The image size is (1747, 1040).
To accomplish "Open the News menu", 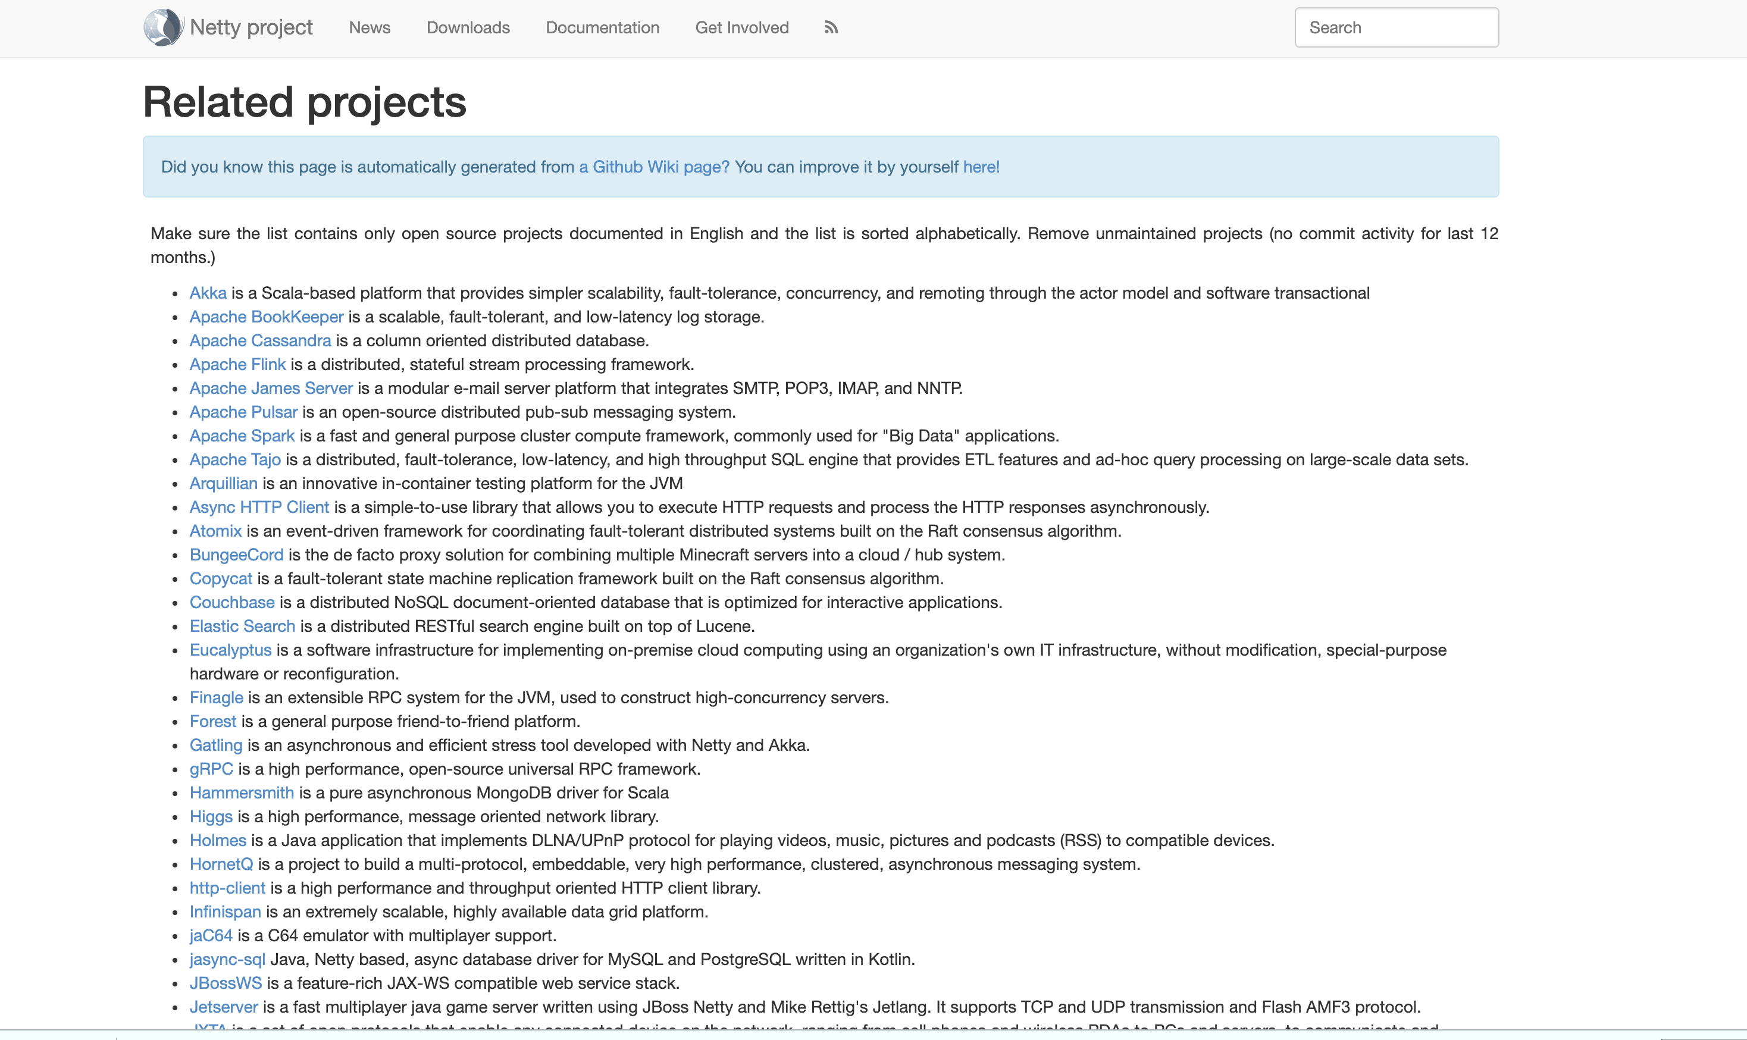I will (370, 27).
